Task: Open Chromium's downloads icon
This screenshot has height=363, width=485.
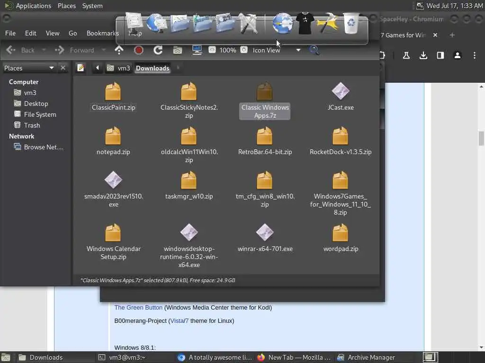Action: [423, 55]
